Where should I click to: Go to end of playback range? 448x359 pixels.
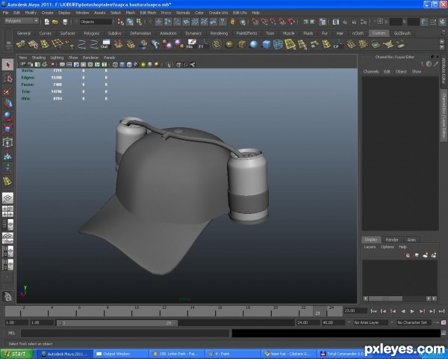pyautogui.click(x=441, y=311)
